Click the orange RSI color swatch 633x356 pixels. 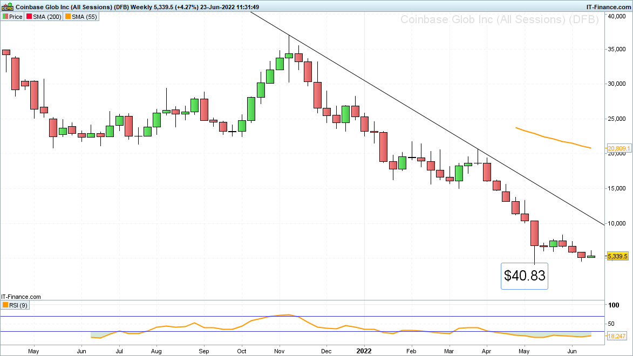coord(5,305)
